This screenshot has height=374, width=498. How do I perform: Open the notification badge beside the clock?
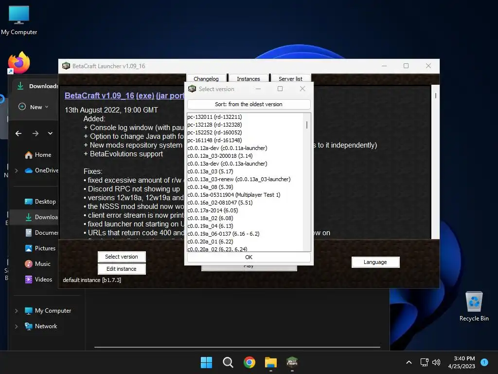click(x=484, y=362)
